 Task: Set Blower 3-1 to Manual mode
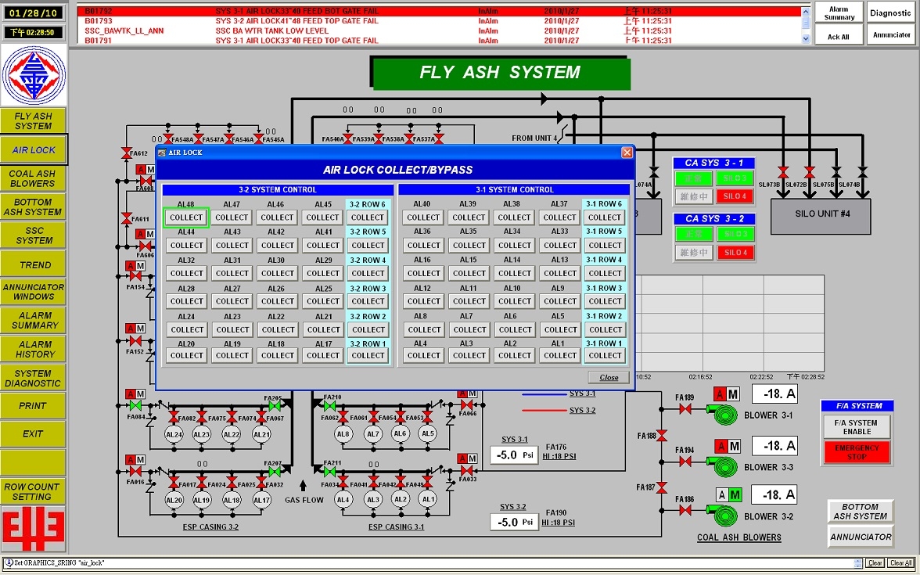pos(733,394)
